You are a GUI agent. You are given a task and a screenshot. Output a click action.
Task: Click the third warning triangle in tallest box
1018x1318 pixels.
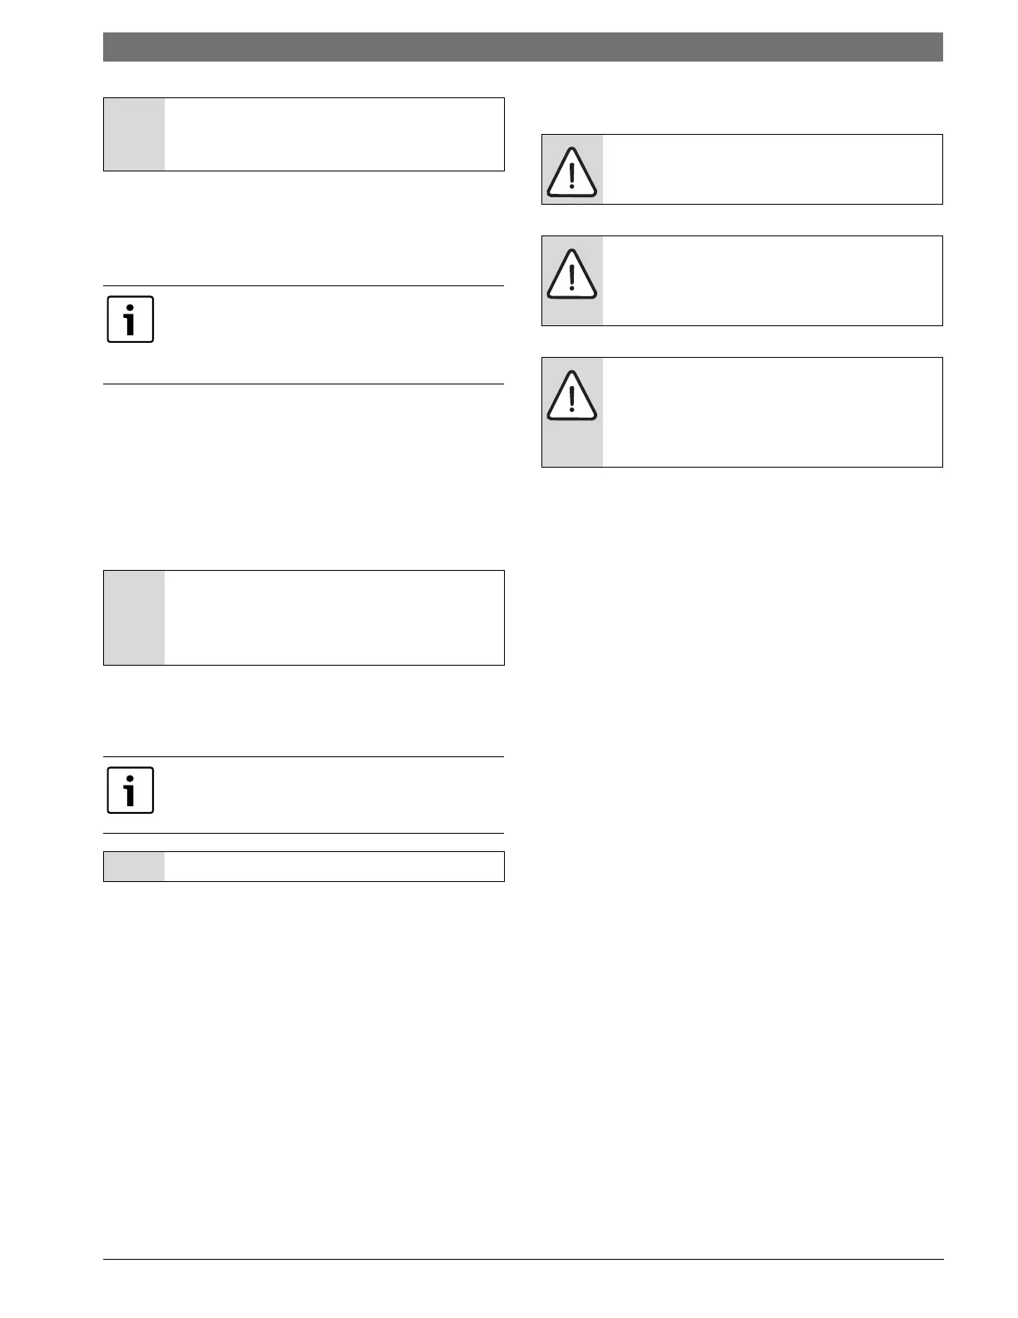[x=571, y=395]
